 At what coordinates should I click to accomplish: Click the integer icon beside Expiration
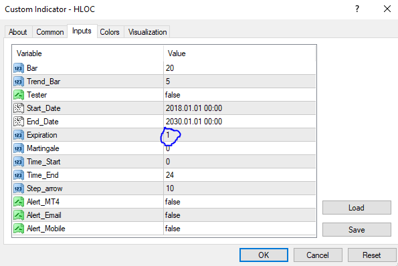coord(19,135)
